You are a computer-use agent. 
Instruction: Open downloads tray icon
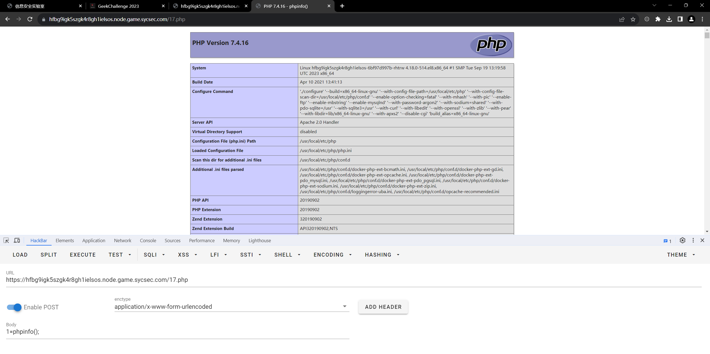pyautogui.click(x=669, y=19)
